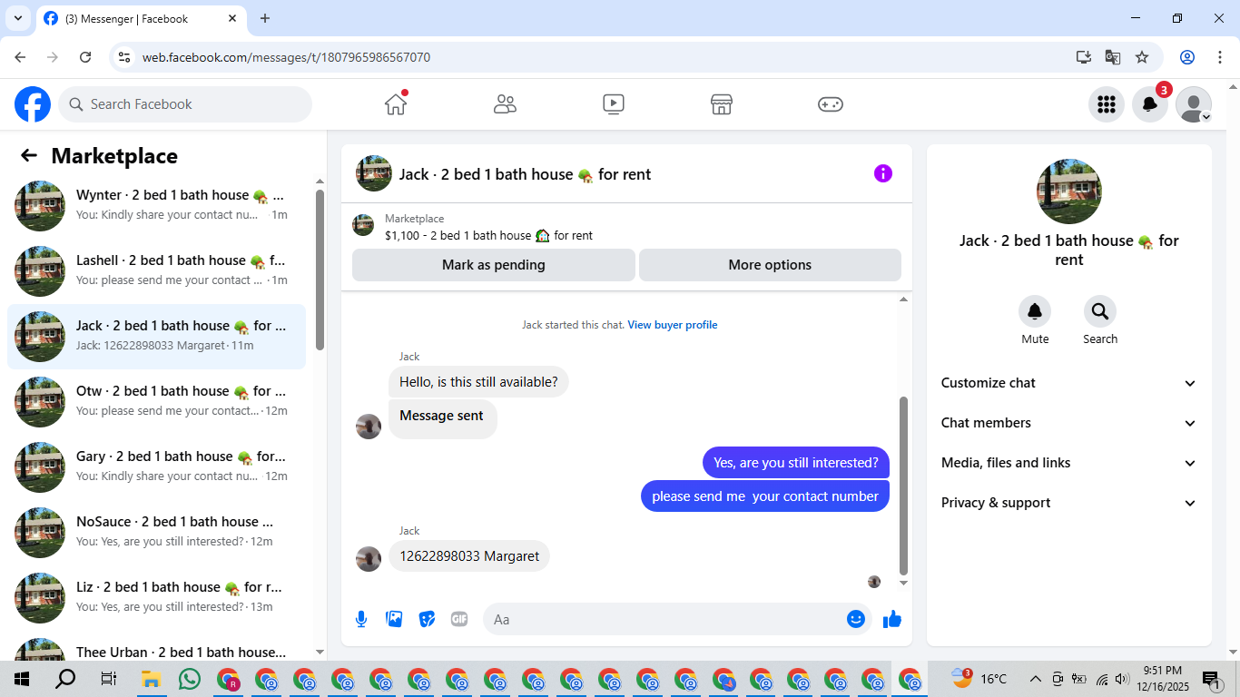This screenshot has height=697, width=1240.
Task: Open the Liz conversation
Action: (156, 598)
